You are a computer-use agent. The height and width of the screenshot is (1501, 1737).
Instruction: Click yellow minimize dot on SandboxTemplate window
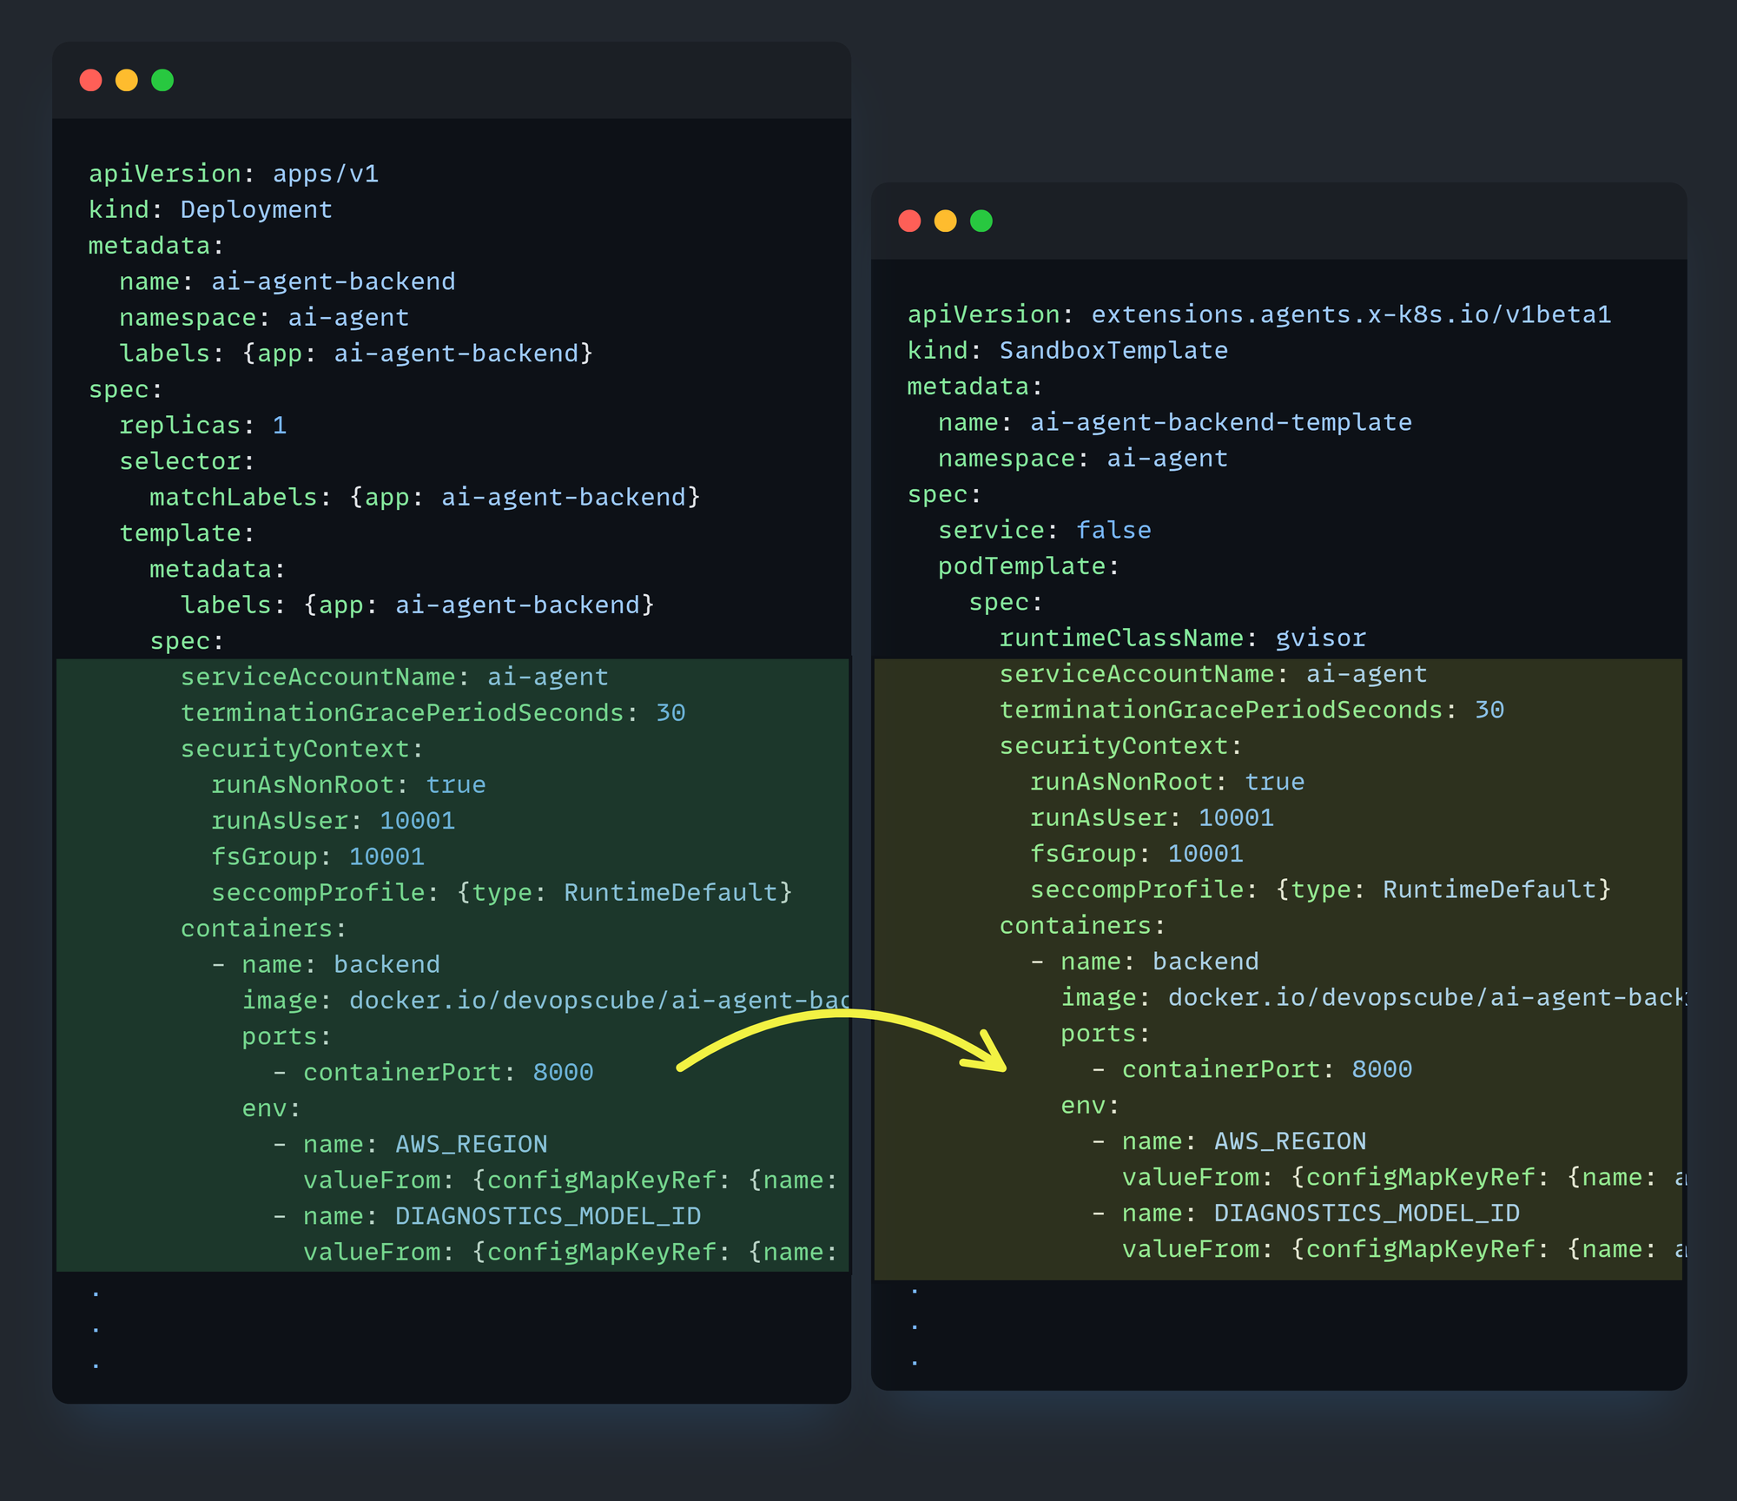pyautogui.click(x=945, y=221)
